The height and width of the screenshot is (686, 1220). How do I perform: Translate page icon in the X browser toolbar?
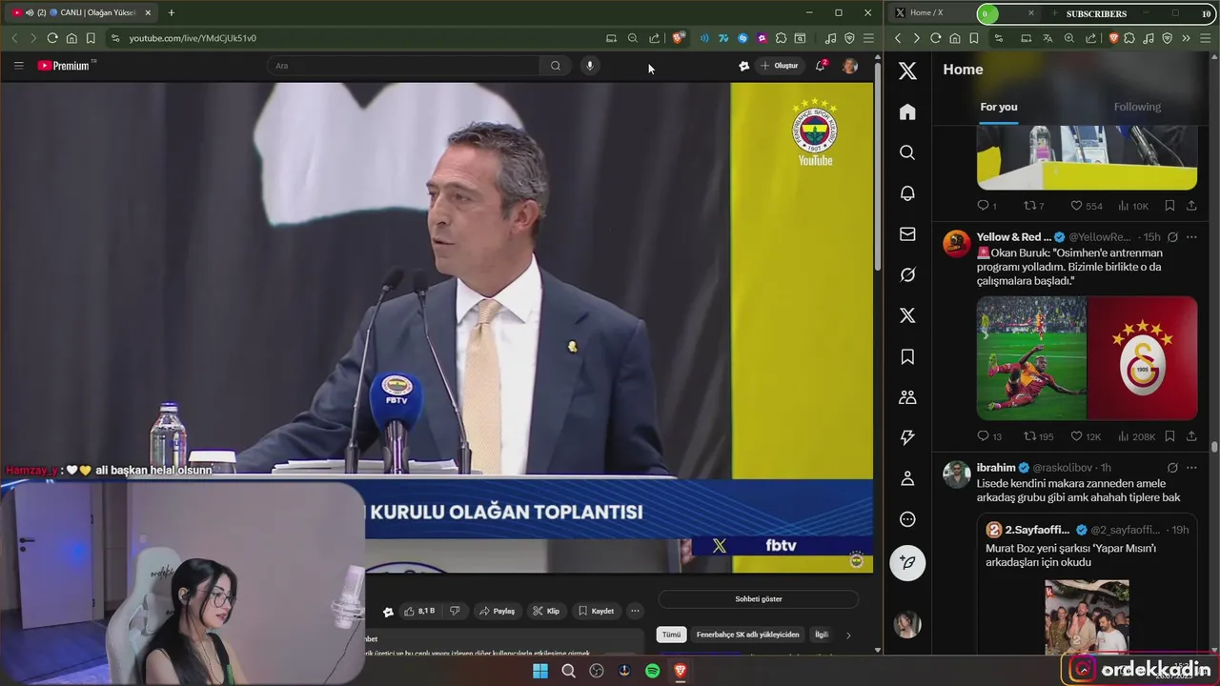click(1047, 38)
